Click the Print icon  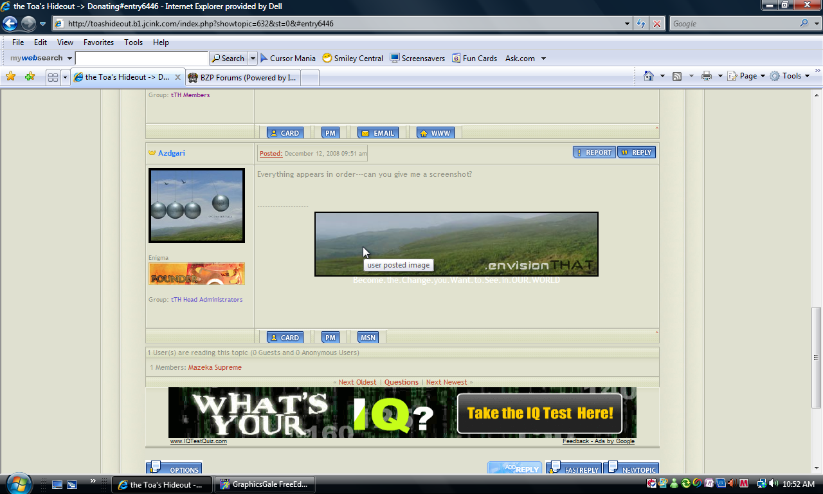click(707, 76)
